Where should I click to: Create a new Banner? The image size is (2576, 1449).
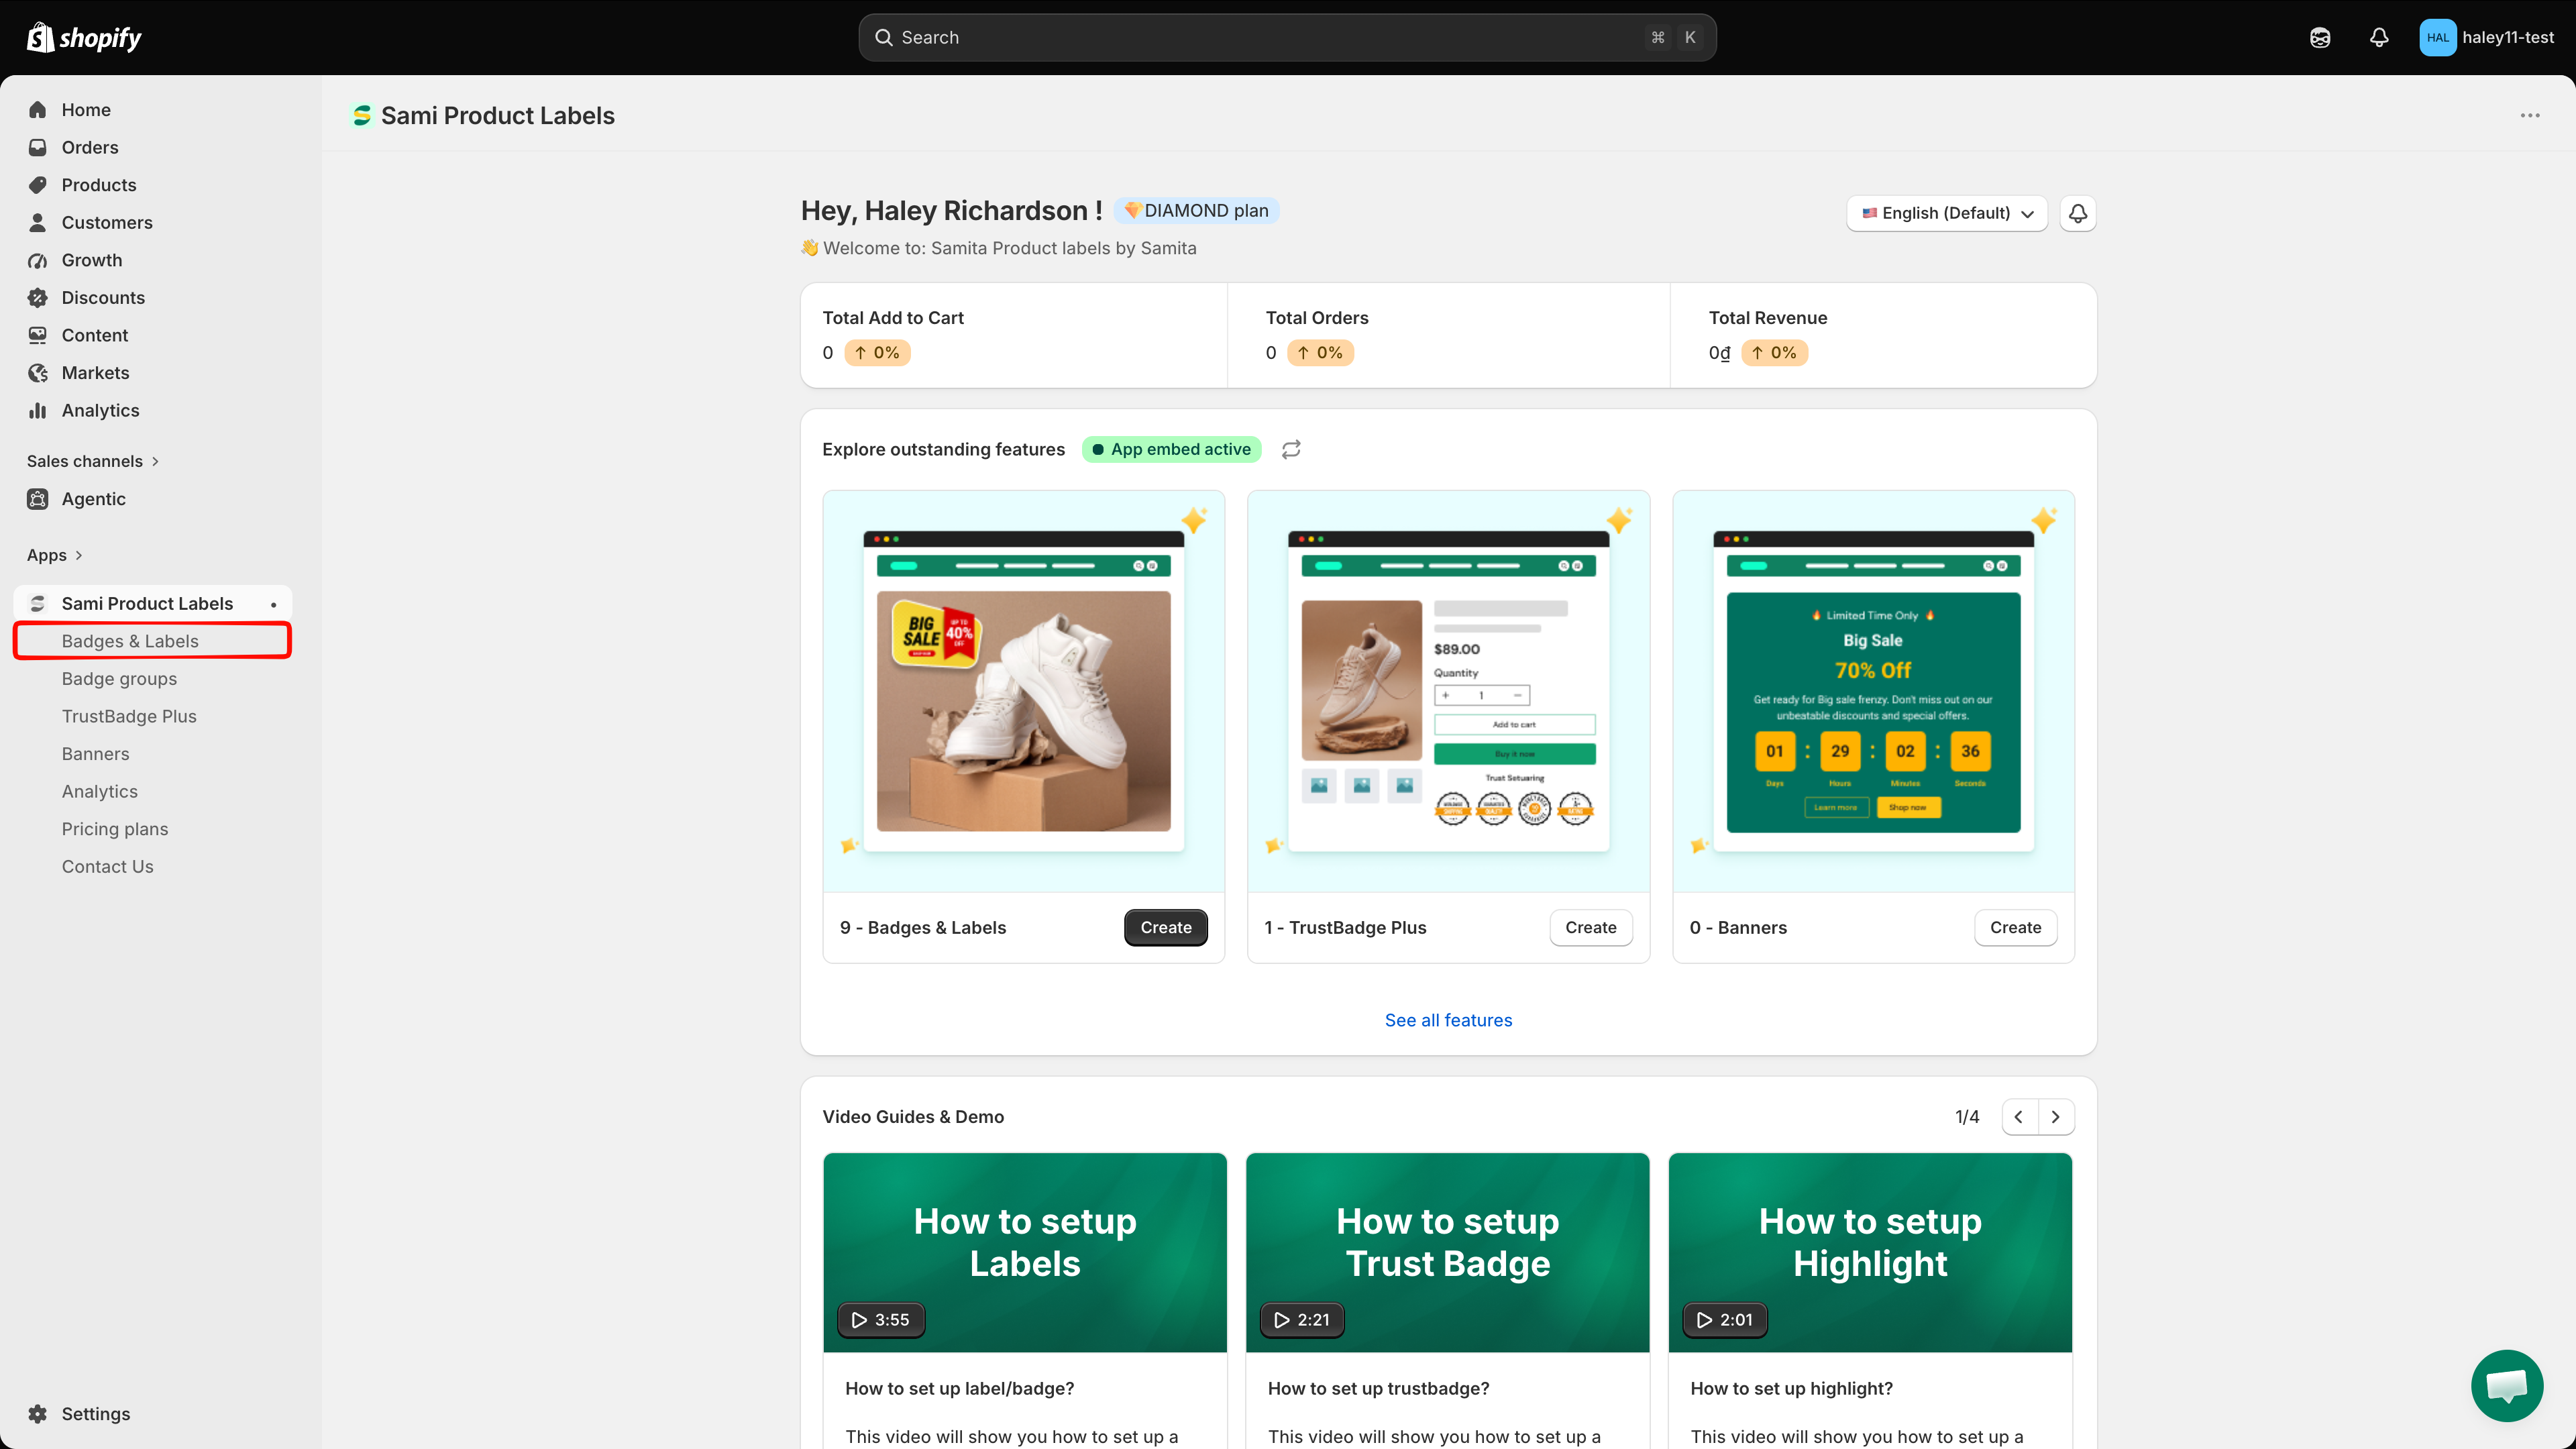[2015, 927]
